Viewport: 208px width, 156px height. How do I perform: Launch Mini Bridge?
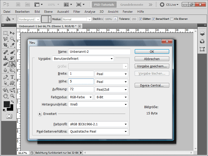pos(28,5)
